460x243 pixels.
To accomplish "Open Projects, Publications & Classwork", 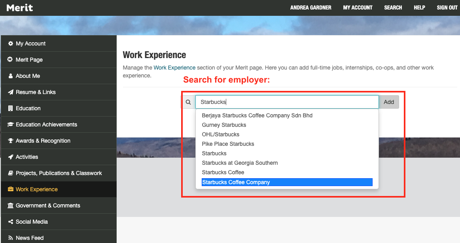I will 59,173.
